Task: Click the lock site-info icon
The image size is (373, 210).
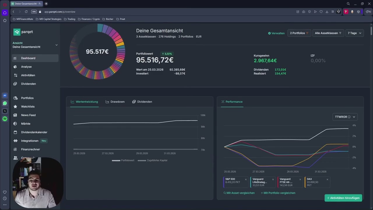Action: click(x=40, y=12)
